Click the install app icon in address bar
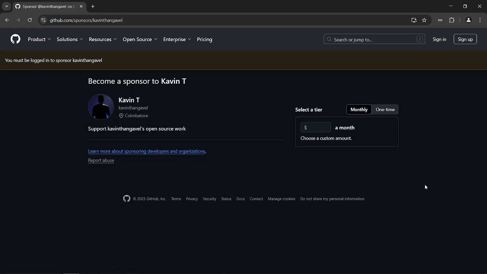The height and width of the screenshot is (274, 487). [414, 20]
